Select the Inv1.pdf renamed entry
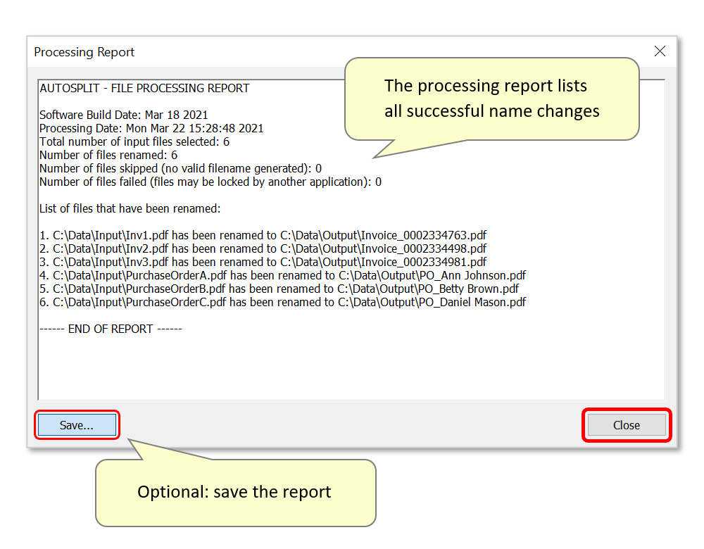Viewport: 704px width, 549px height. click(263, 235)
